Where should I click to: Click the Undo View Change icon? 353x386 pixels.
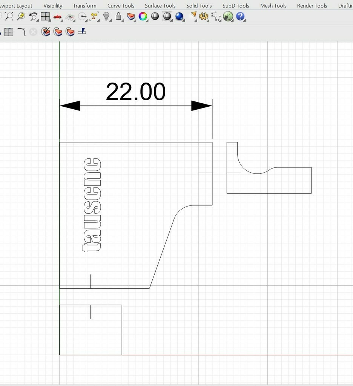tap(33, 17)
